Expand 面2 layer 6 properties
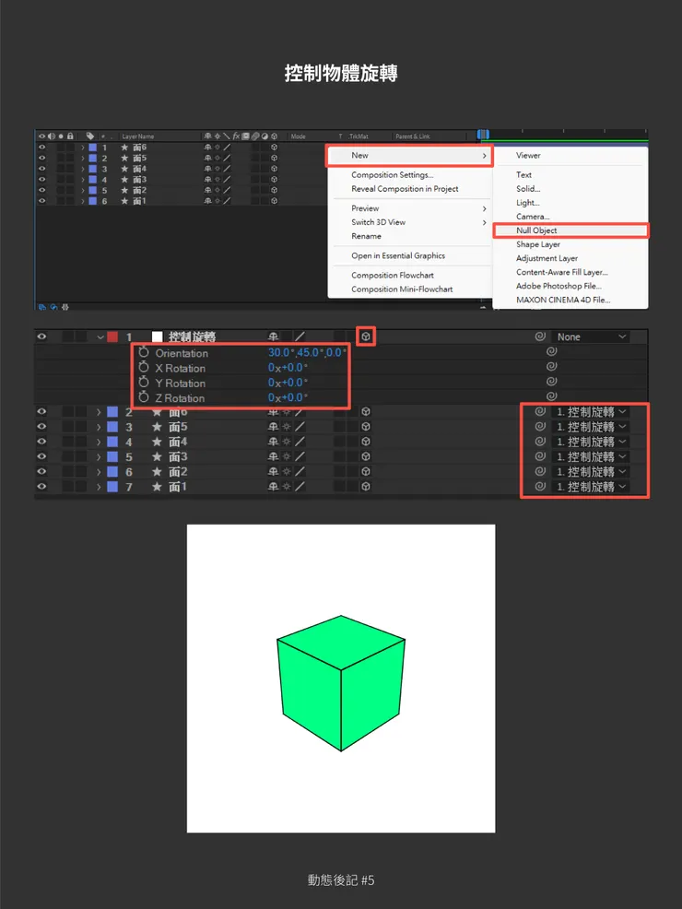The image size is (682, 909). click(100, 472)
